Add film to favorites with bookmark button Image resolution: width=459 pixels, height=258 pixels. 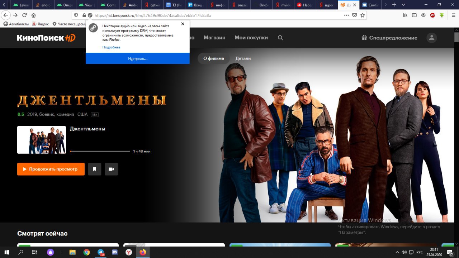pyautogui.click(x=95, y=169)
